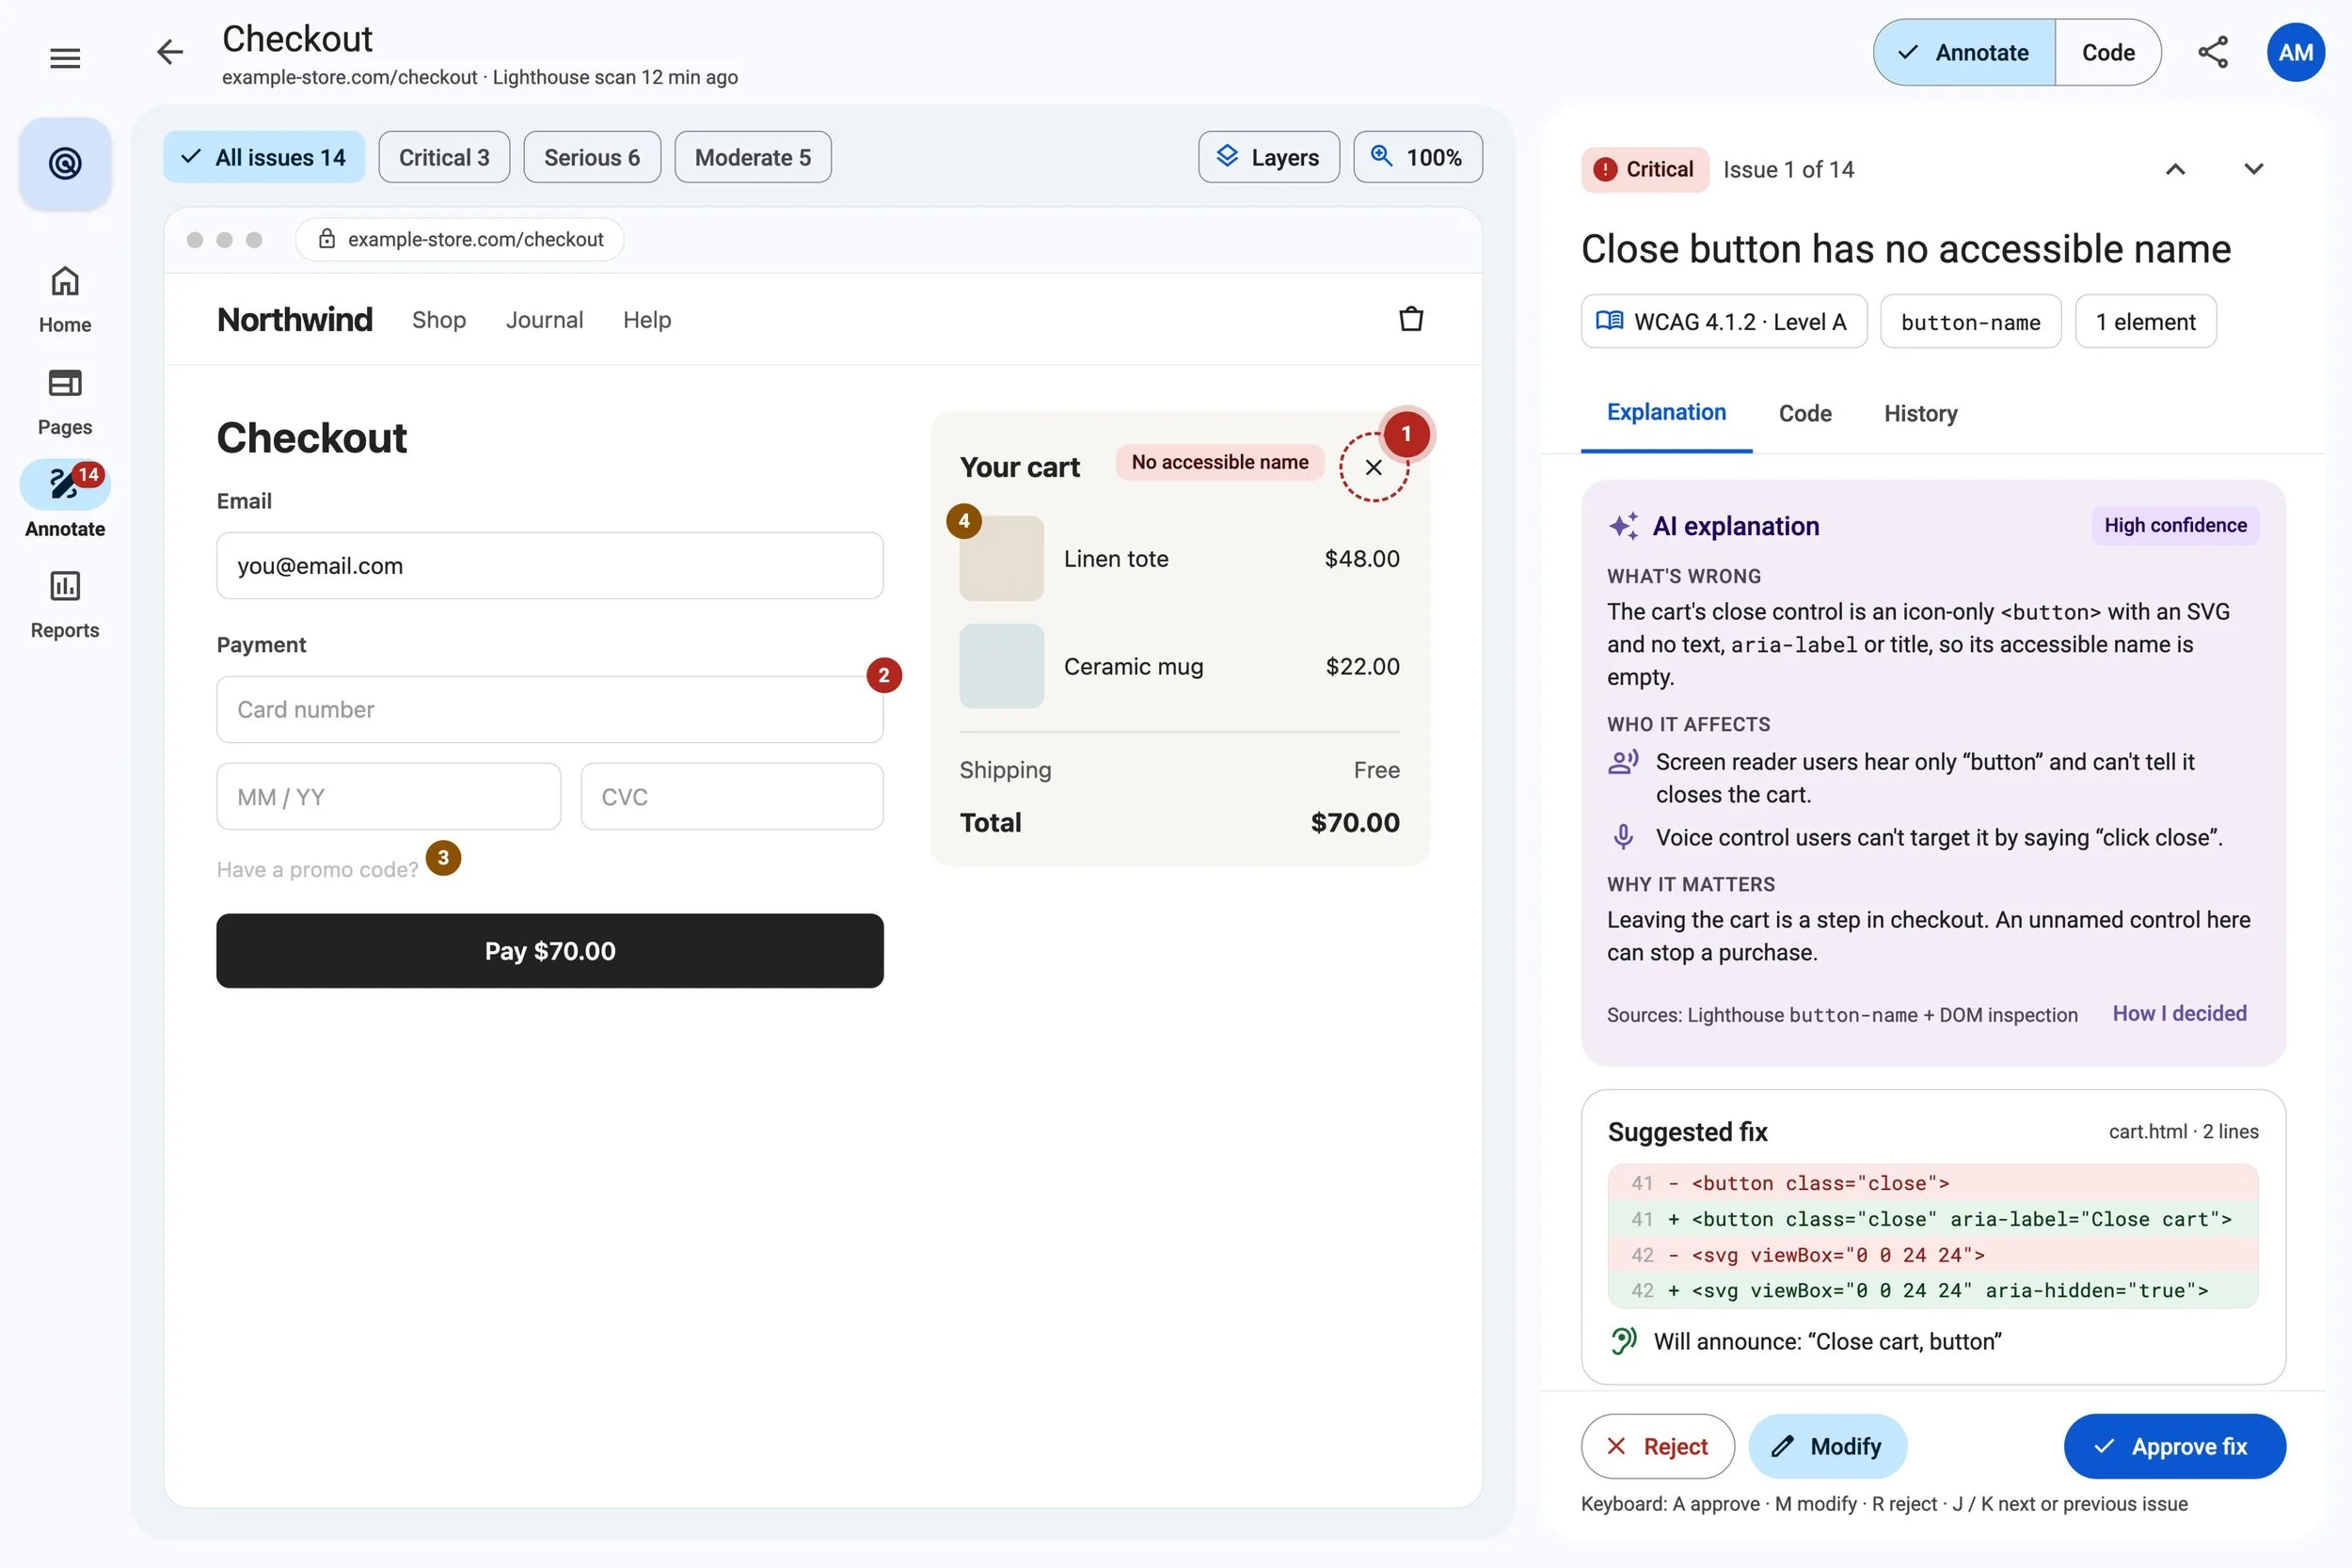Open Pages in the sidebar
The image size is (2352, 1568).
(x=65, y=401)
